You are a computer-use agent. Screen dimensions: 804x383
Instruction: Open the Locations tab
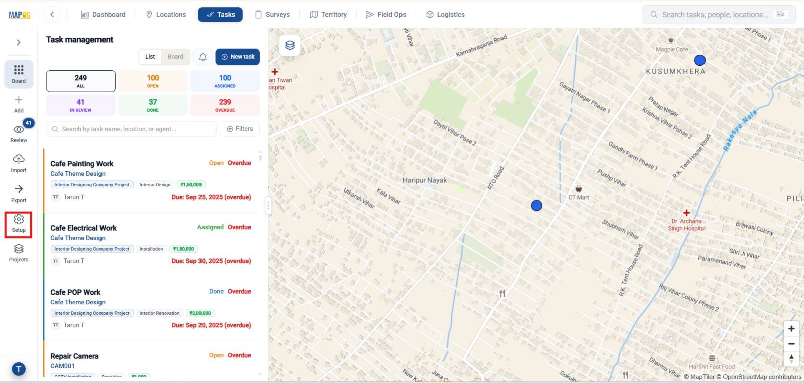[x=166, y=14]
